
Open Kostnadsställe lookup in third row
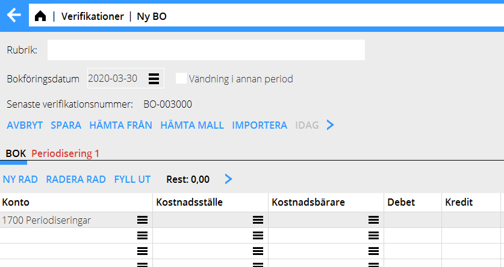click(258, 251)
